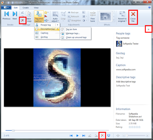Viewport: 153px width, 140px height.
Task: Delete item using bottom red X
Action: [x=102, y=135]
